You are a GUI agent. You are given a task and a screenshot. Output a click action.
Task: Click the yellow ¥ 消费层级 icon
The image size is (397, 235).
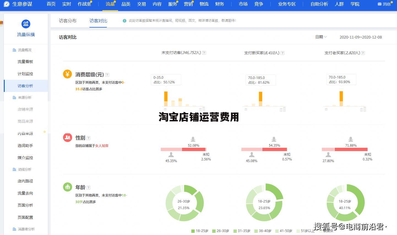pos(67,74)
